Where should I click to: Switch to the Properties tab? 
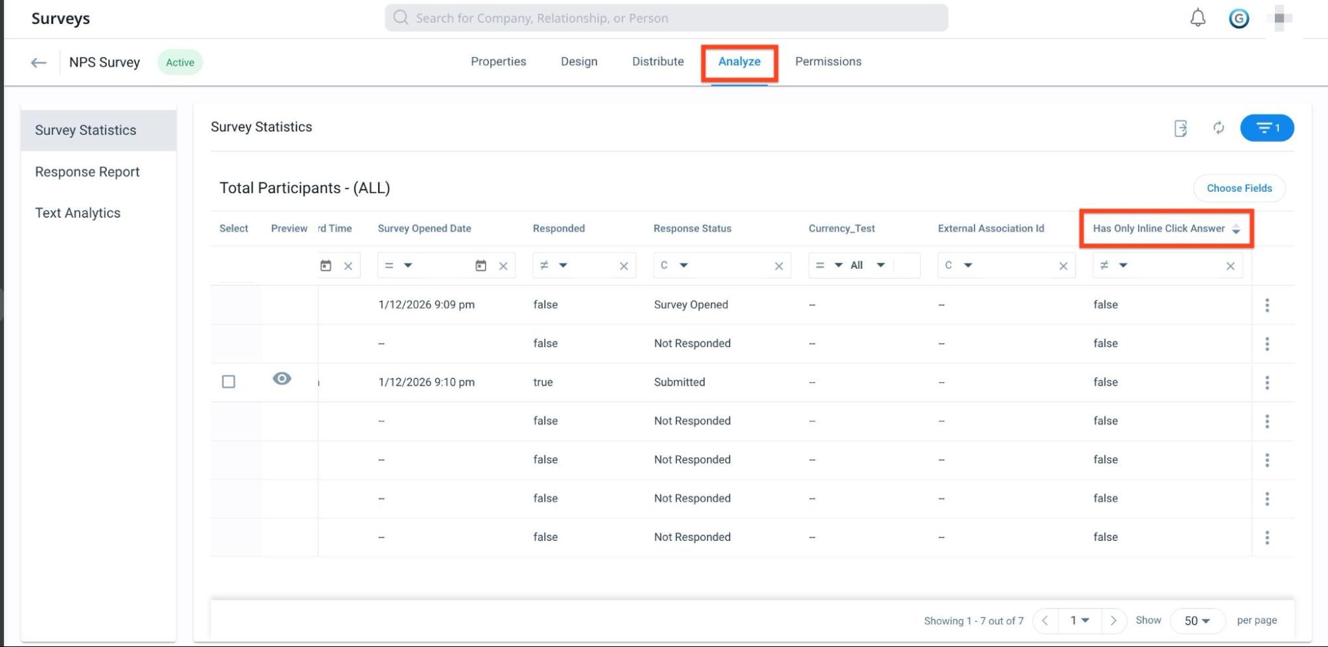498,62
